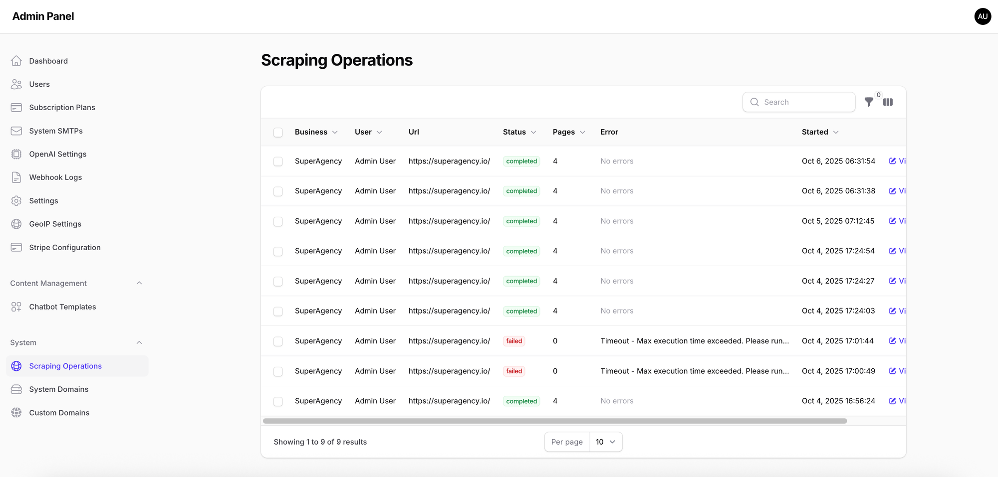Open the column toggle icon

pos(888,102)
